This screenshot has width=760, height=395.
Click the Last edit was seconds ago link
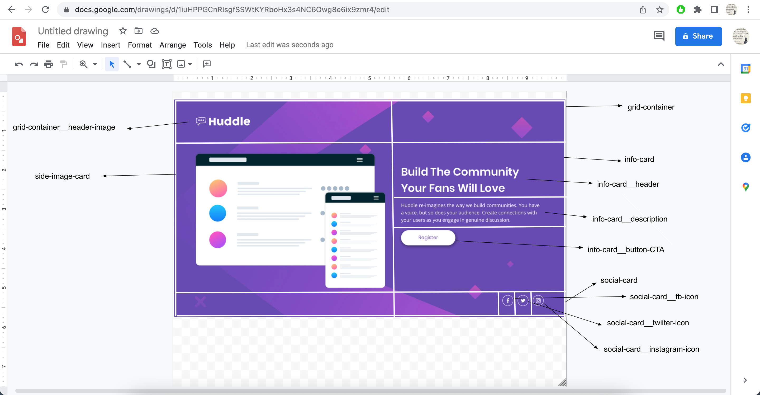[290, 45]
